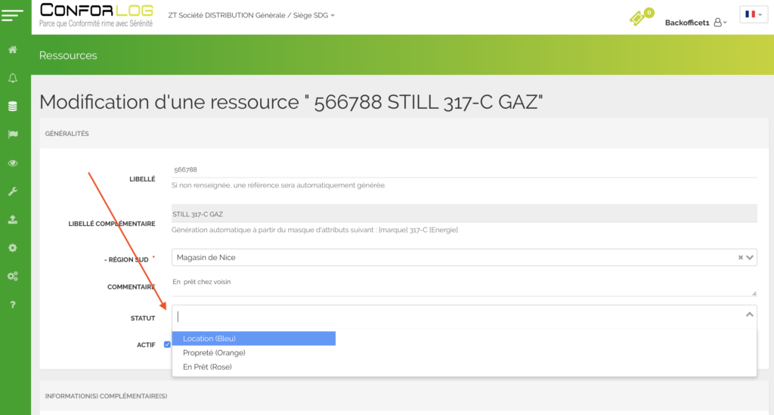Select the wrench icon in sidebar
This screenshot has height=415, width=774.
click(x=13, y=191)
